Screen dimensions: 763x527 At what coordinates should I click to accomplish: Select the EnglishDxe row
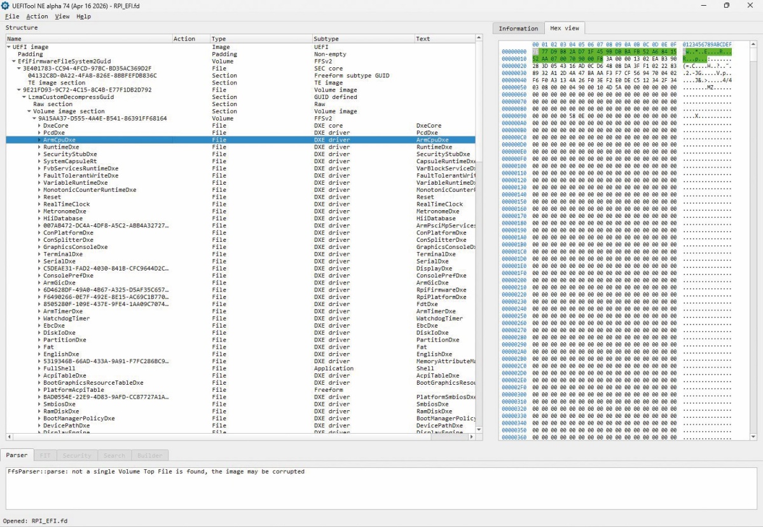[240, 354]
